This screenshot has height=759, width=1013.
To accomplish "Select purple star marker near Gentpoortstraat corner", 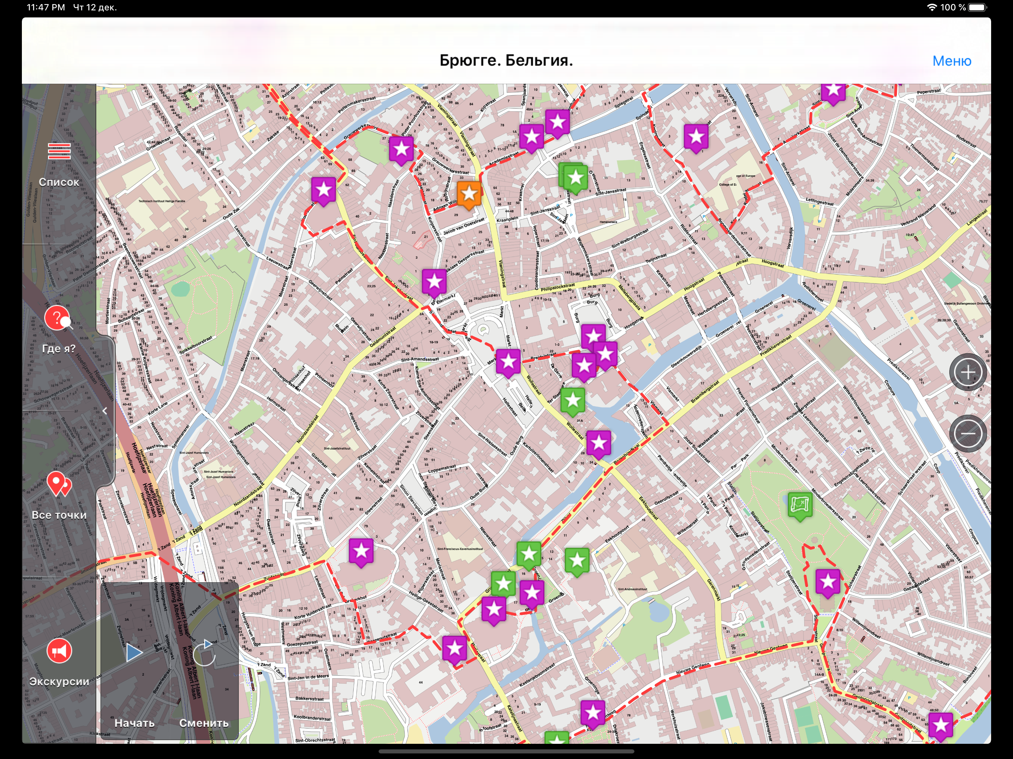I will pyautogui.click(x=941, y=727).
